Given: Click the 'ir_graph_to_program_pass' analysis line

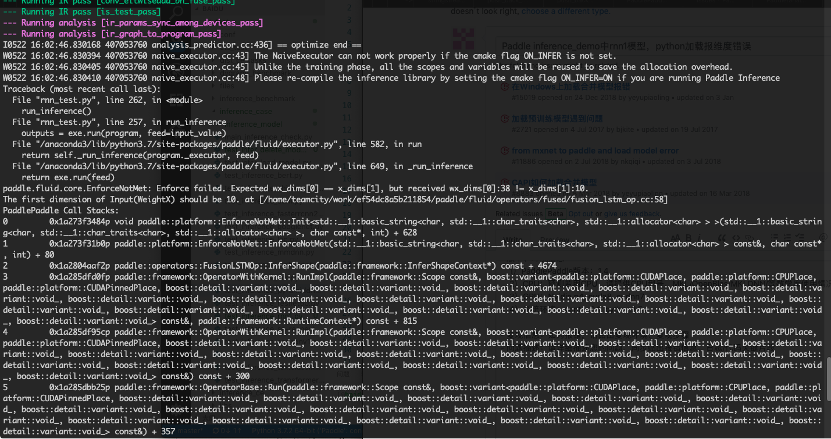Looking at the screenshot, I should tap(112, 34).
